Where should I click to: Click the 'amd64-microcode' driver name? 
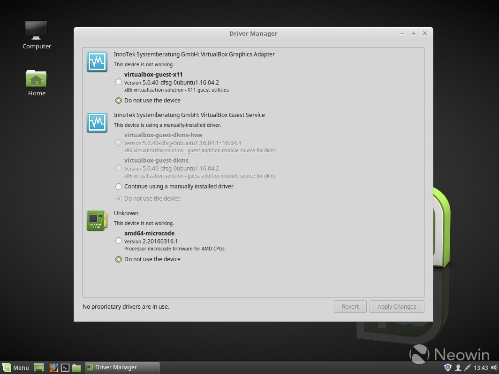149,233
